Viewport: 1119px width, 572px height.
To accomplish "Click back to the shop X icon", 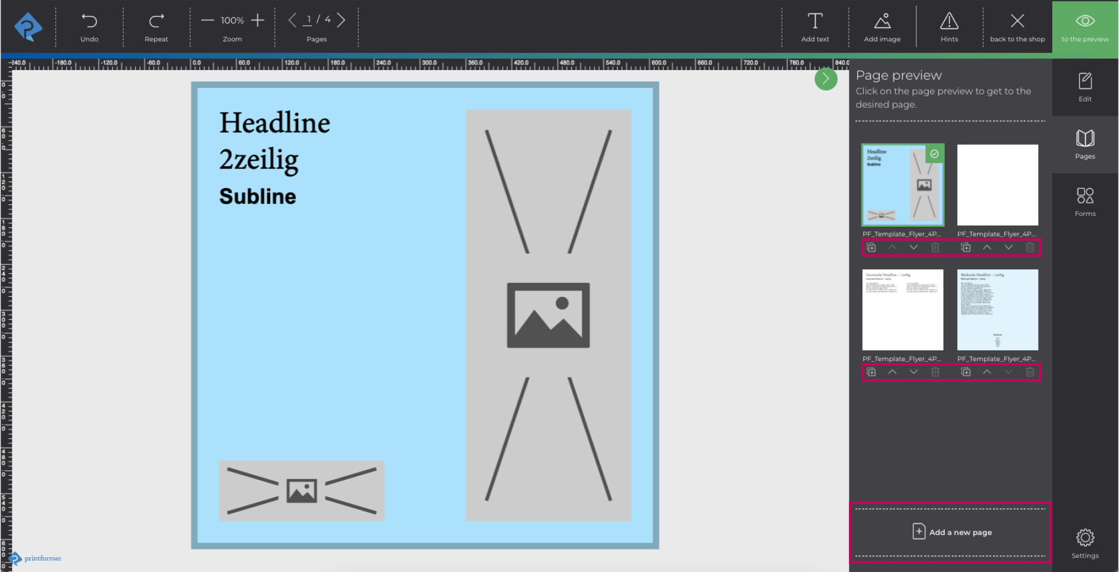I will point(1017,22).
